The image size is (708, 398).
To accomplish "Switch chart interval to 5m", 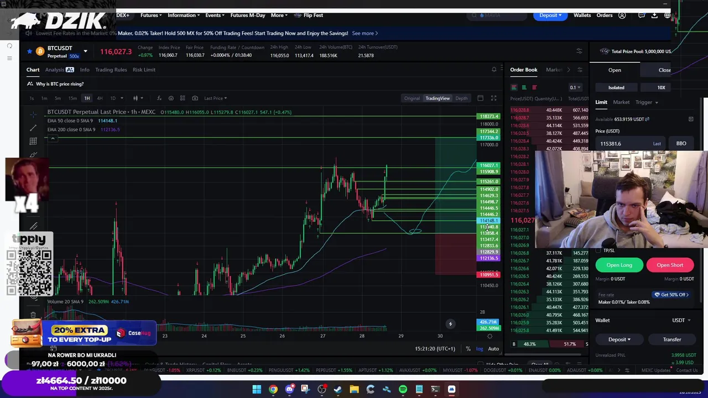I will (58, 98).
